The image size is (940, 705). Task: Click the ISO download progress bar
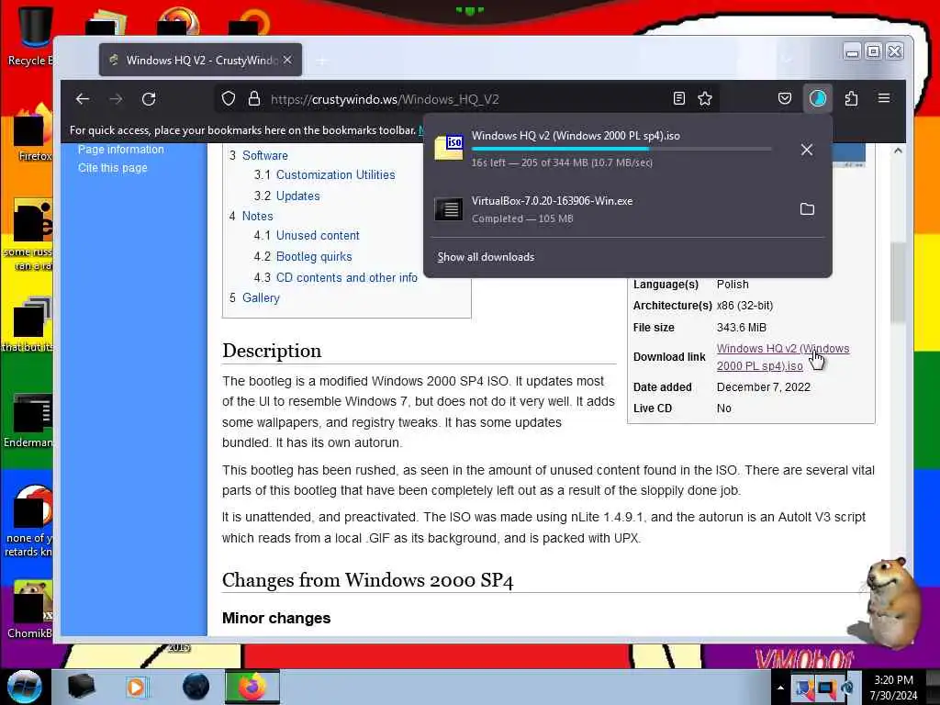(x=621, y=149)
